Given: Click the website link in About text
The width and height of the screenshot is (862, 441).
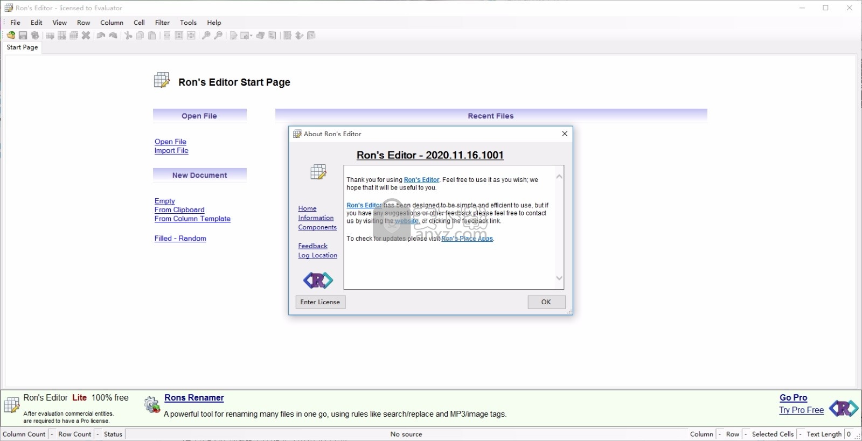Looking at the screenshot, I should (x=407, y=221).
